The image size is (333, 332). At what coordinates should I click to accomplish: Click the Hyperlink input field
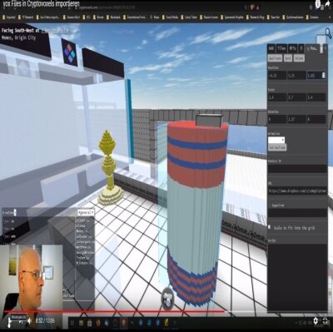pyautogui.click(x=297, y=213)
